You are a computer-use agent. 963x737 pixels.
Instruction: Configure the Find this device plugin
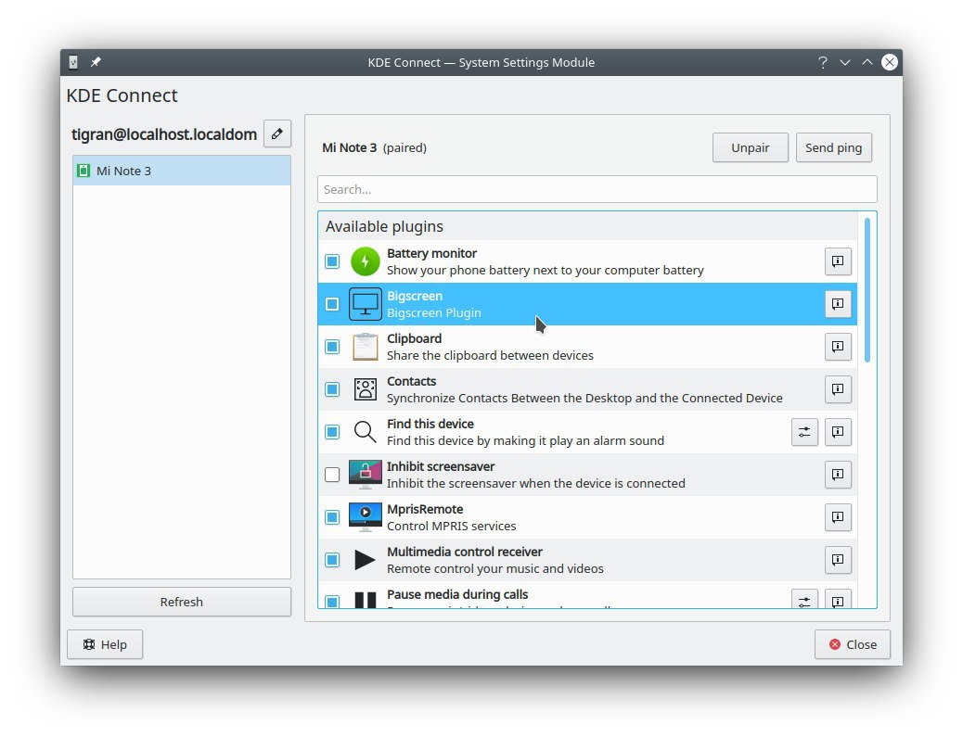pyautogui.click(x=804, y=432)
